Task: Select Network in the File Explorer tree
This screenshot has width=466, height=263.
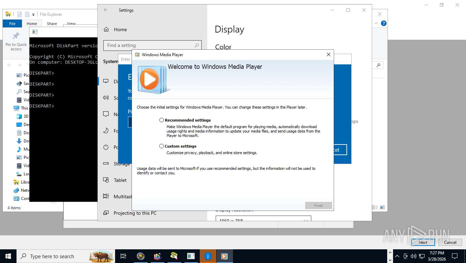Action: pyautogui.click(x=21, y=190)
